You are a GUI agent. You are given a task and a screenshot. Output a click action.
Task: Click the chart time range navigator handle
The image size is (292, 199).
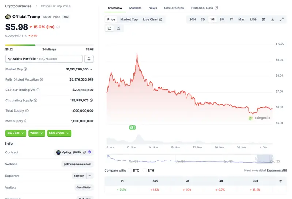(265, 159)
